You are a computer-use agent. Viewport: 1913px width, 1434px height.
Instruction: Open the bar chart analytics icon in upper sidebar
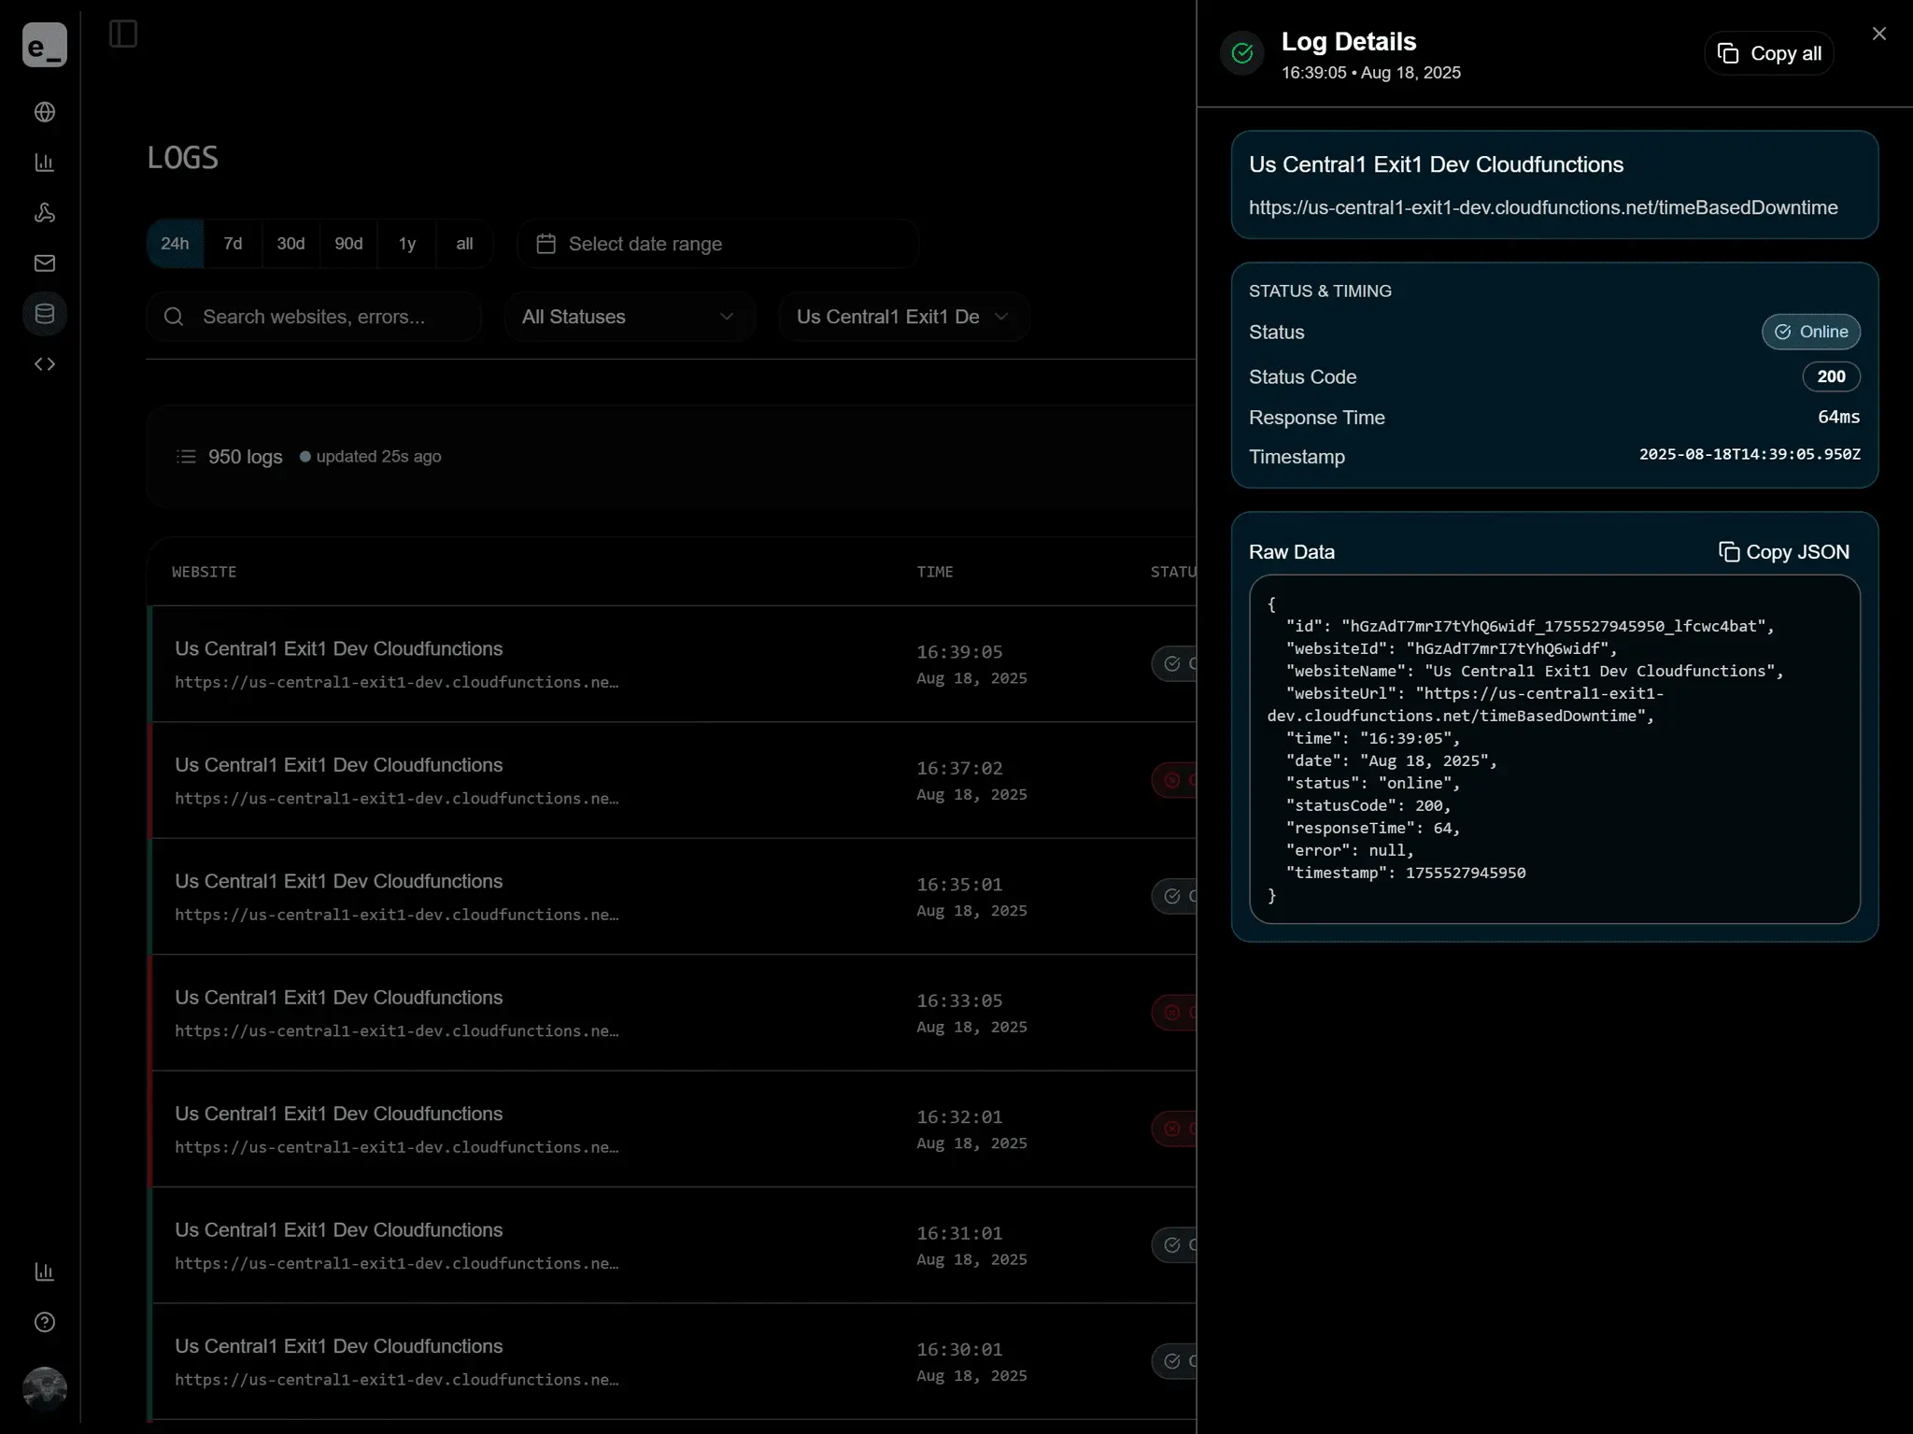[x=44, y=163]
